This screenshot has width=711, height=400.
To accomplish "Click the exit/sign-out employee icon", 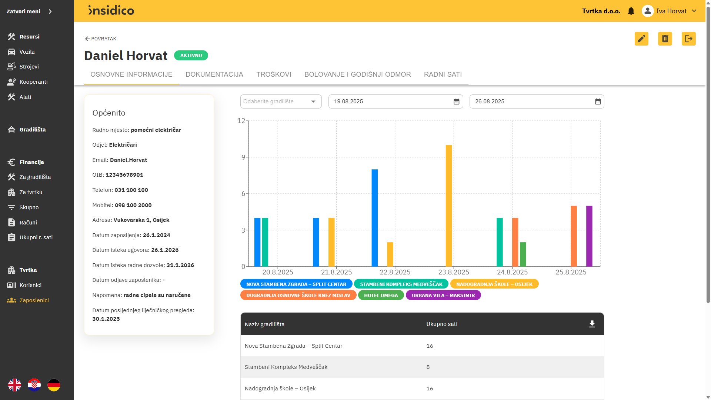I will tap(688, 39).
